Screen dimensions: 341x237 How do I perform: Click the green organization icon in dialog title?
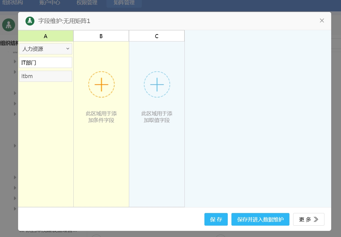point(29,21)
